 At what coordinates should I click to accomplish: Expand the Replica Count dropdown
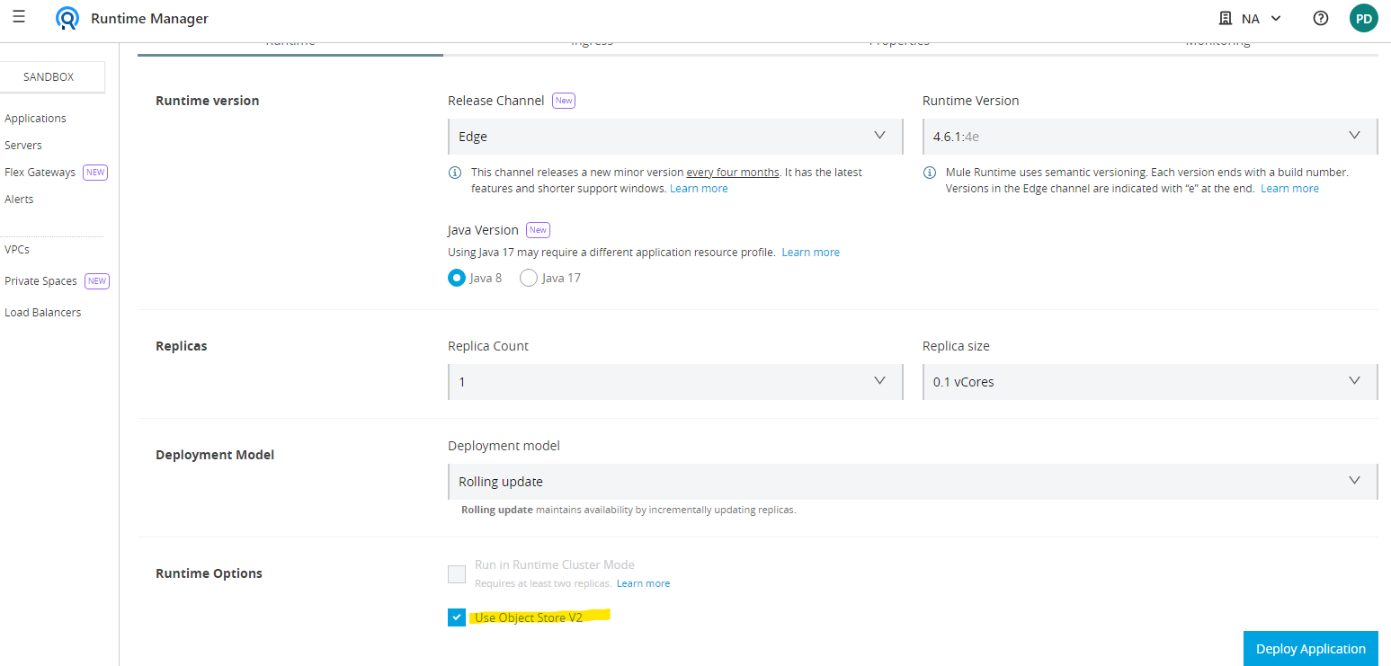tap(674, 382)
